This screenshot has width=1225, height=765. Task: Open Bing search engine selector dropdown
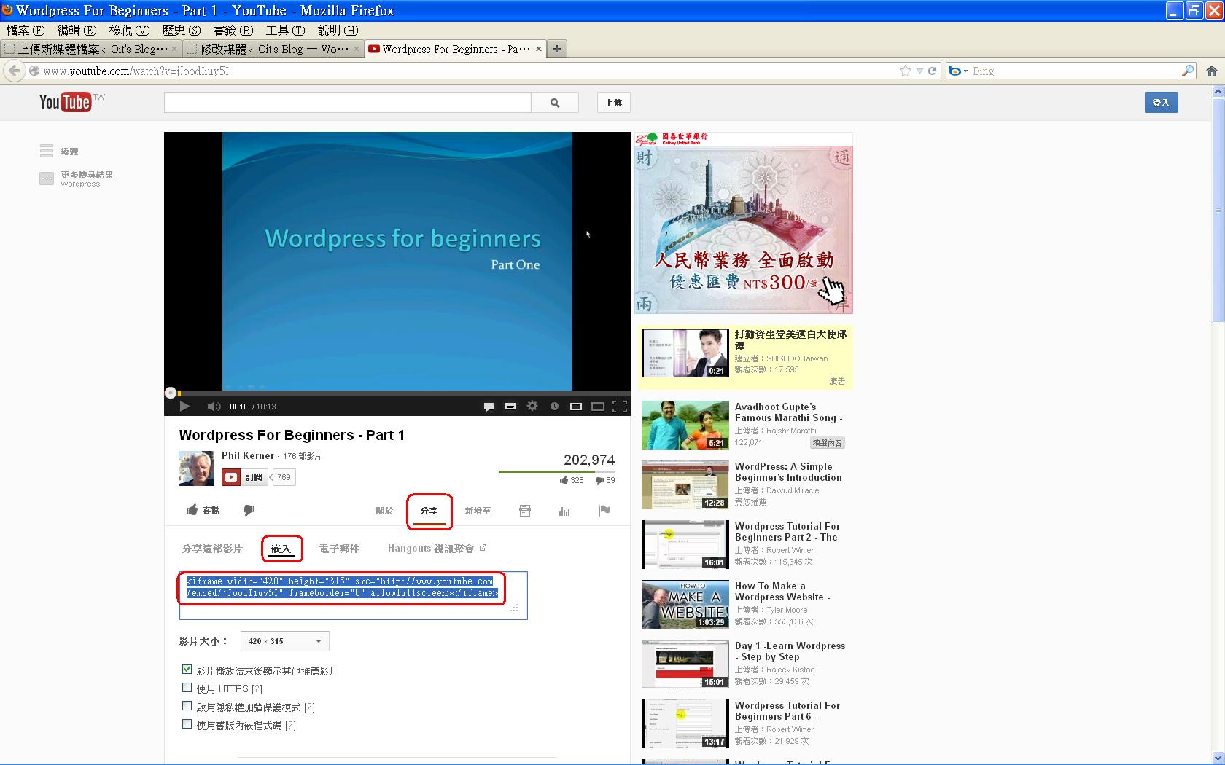click(958, 71)
